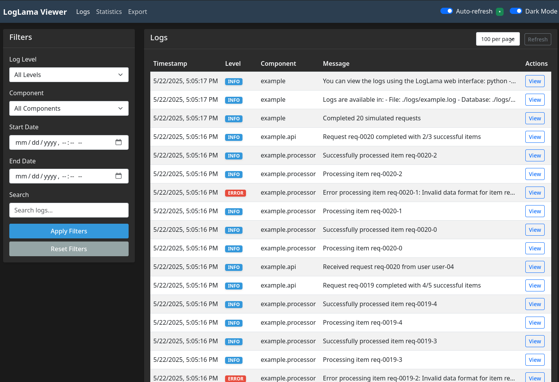Image resolution: width=559 pixels, height=382 pixels.
Task: View 'Processing item req-0020-1' log entry
Action: pyautogui.click(x=535, y=211)
